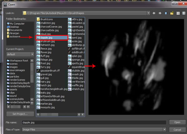Select marker.jpg in the file list
The image size is (187, 134).
click(x=44, y=104)
